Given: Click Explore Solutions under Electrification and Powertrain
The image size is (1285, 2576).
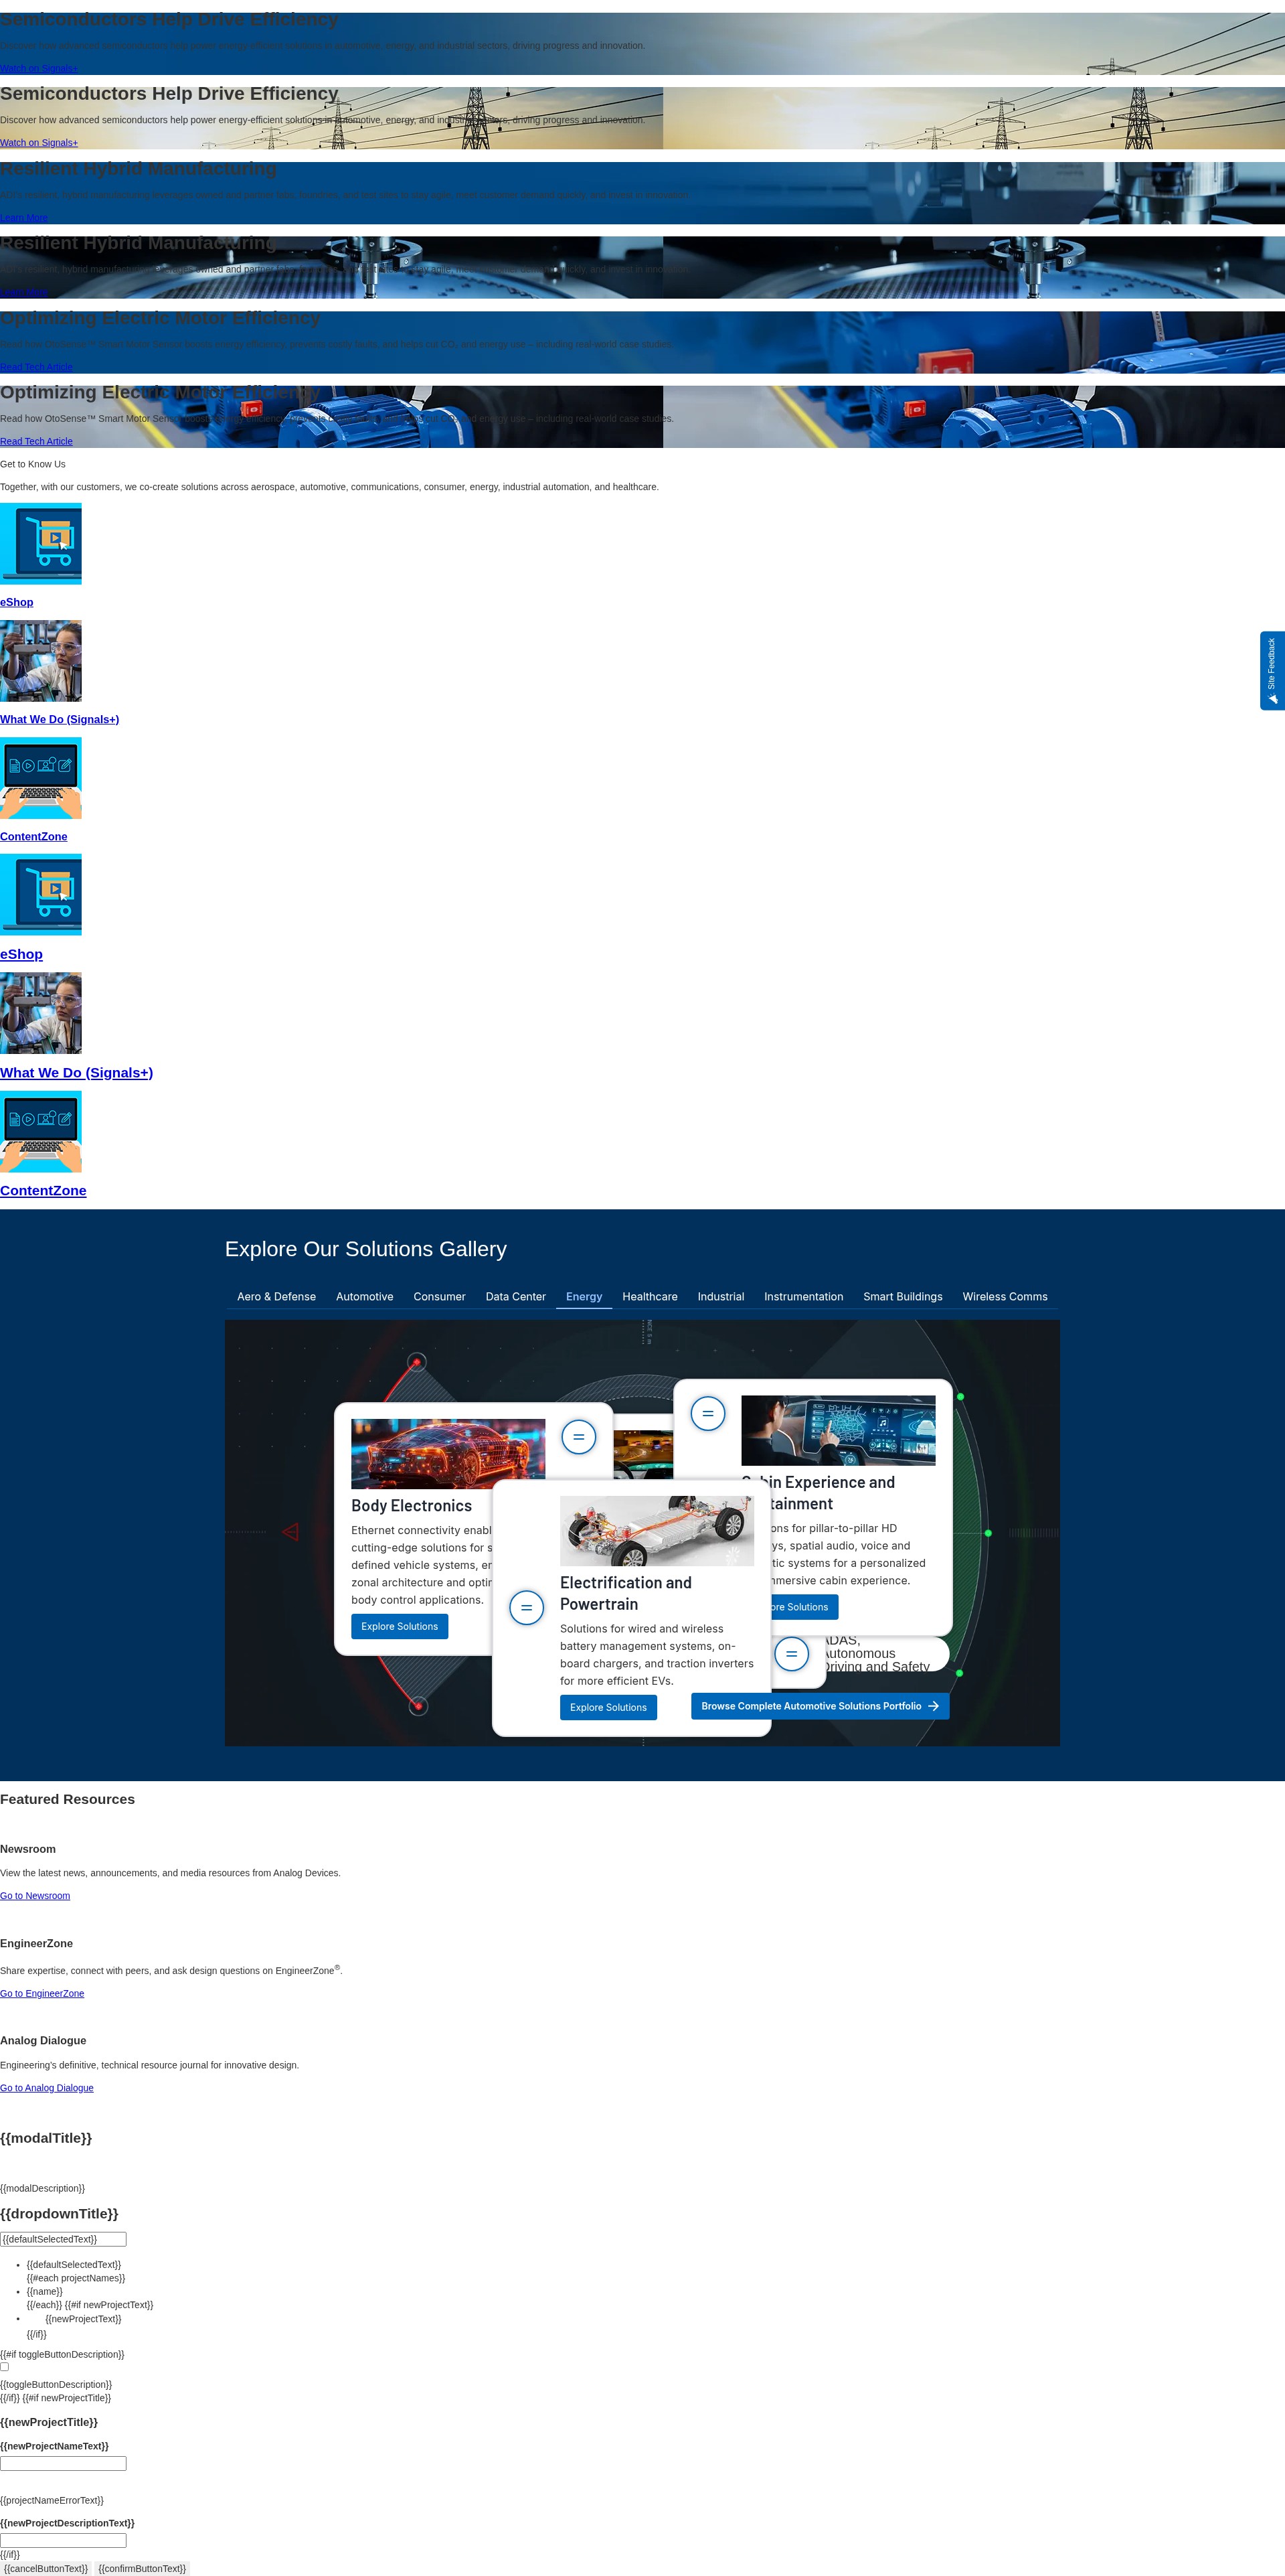Looking at the screenshot, I should (x=608, y=1707).
